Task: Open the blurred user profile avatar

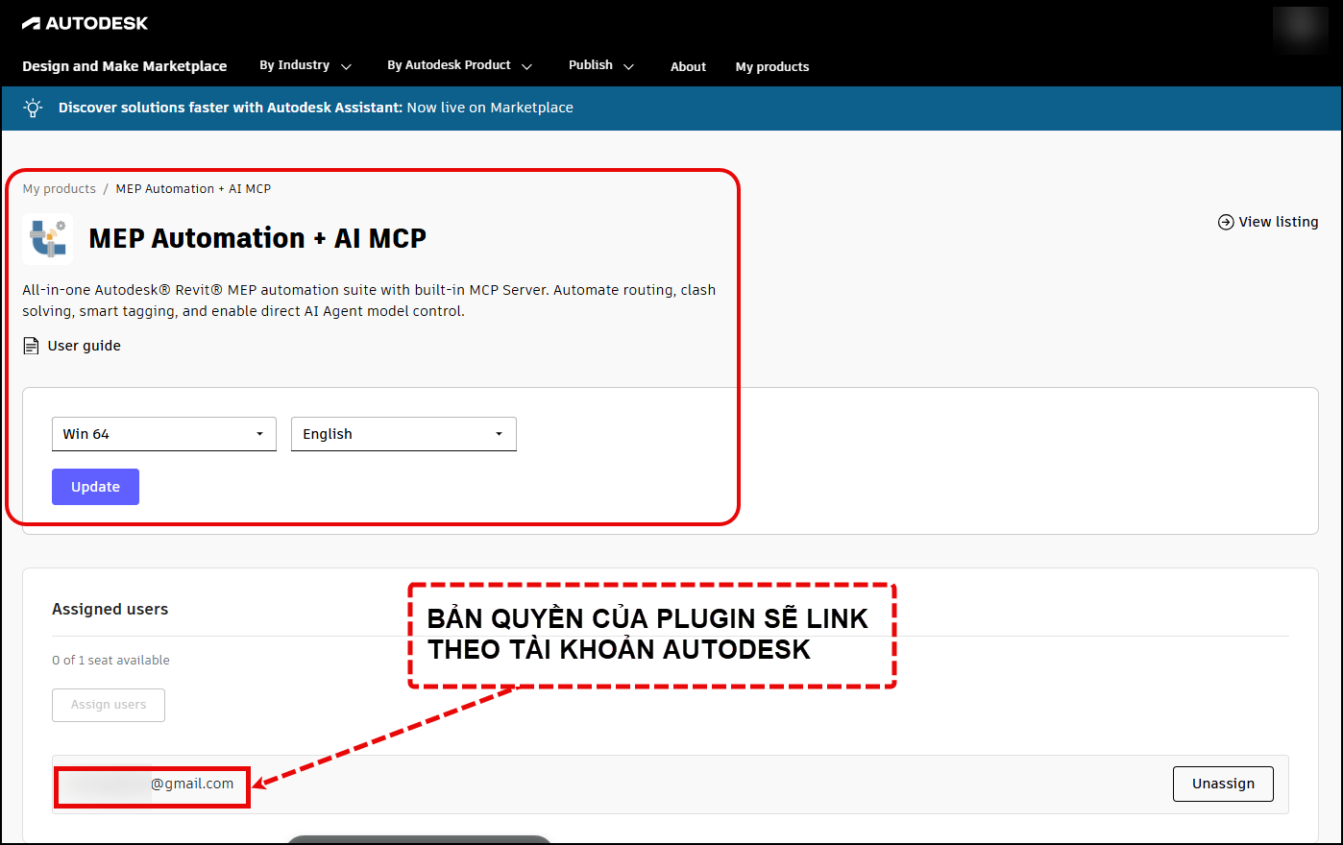Action: [1300, 30]
